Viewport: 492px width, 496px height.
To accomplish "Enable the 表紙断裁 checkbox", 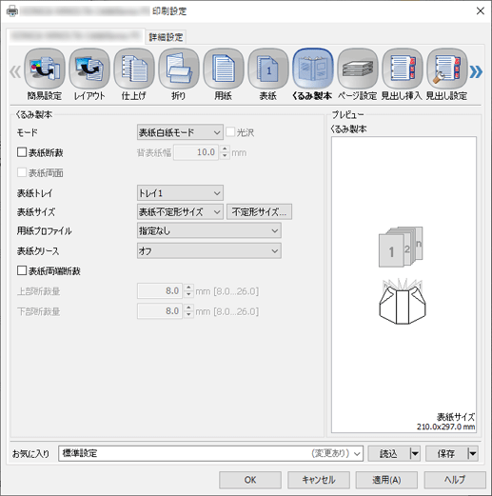I will click(22, 152).
